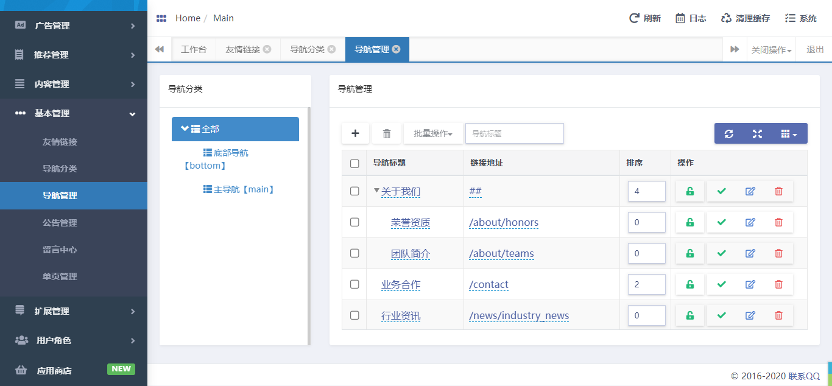Refresh the table with the sync icon

(x=728, y=134)
